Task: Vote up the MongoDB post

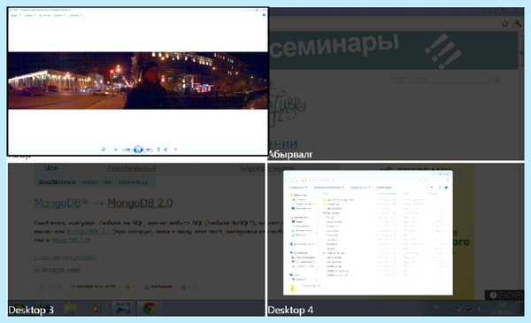Action: coord(42,287)
